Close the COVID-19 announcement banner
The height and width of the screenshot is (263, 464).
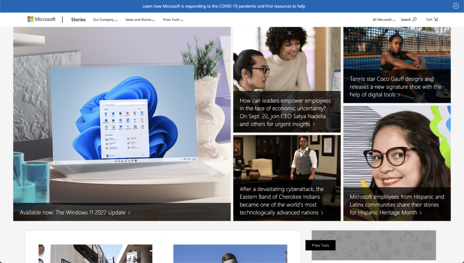(x=456, y=6)
